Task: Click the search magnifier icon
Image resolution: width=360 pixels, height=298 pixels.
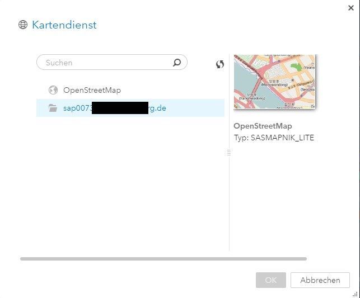Action: 177,63
